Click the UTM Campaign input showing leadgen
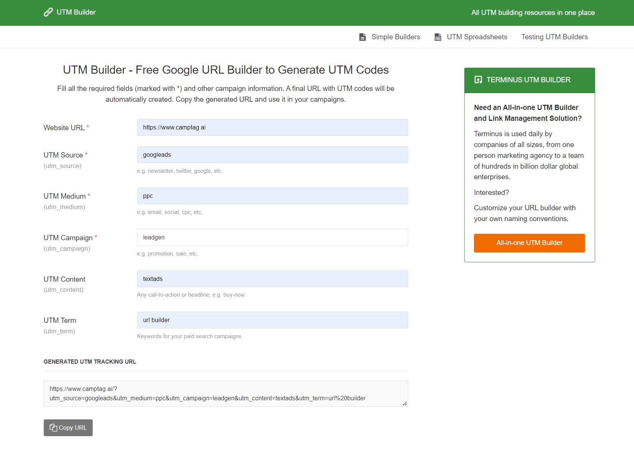Image resolution: width=634 pixels, height=459 pixels. point(273,237)
